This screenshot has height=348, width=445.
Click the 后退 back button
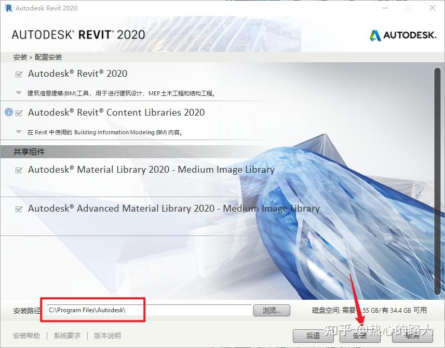pyautogui.click(x=314, y=336)
